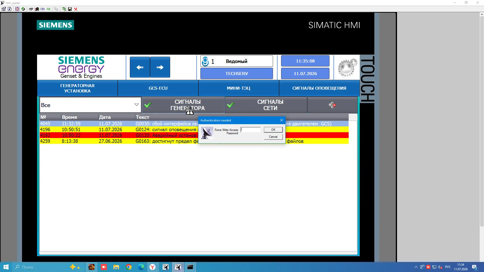Click the muted volume tray icon
The width and height of the screenshot is (484, 272).
440,267
